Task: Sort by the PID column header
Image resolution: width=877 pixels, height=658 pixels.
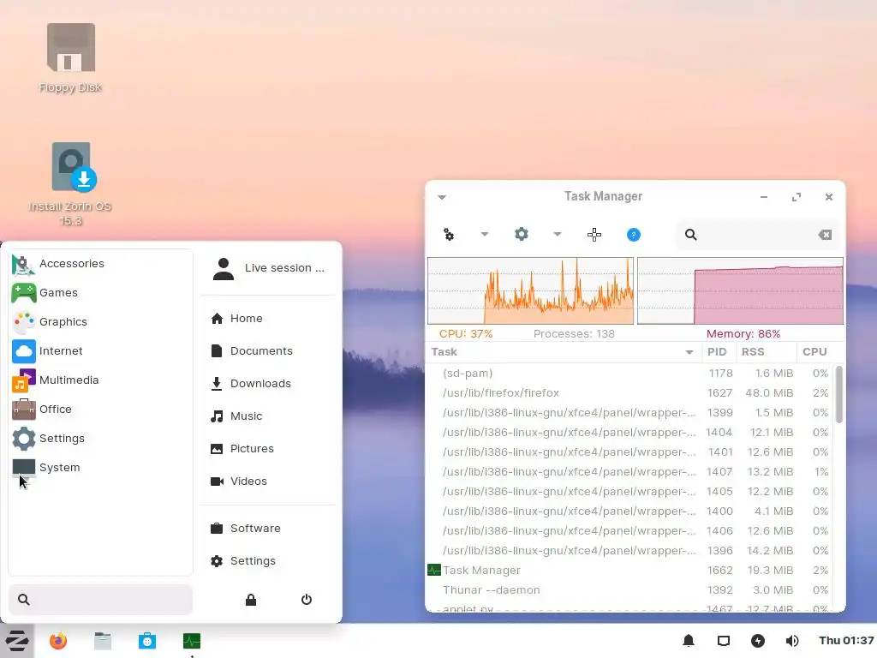Action: 718,352
